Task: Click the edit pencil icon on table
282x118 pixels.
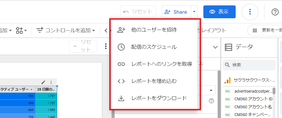Action: (43, 82)
